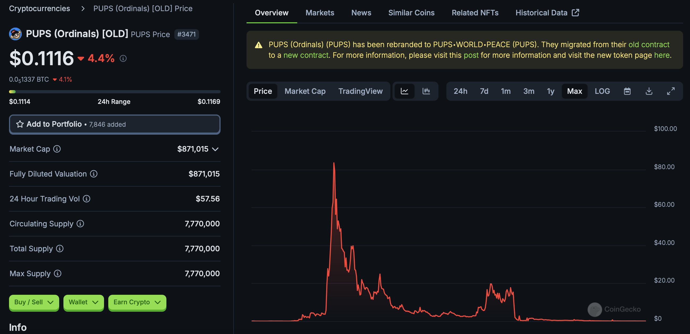Click the #3471 rank badge

(186, 34)
